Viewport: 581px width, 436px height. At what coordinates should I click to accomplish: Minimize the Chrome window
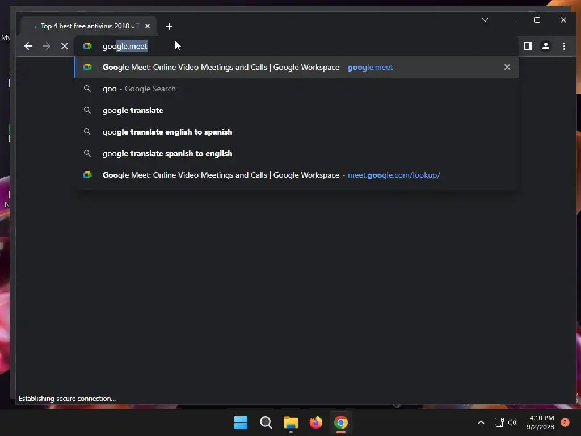[511, 20]
